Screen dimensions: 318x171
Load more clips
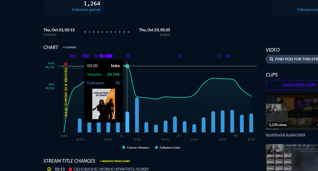click(x=292, y=85)
